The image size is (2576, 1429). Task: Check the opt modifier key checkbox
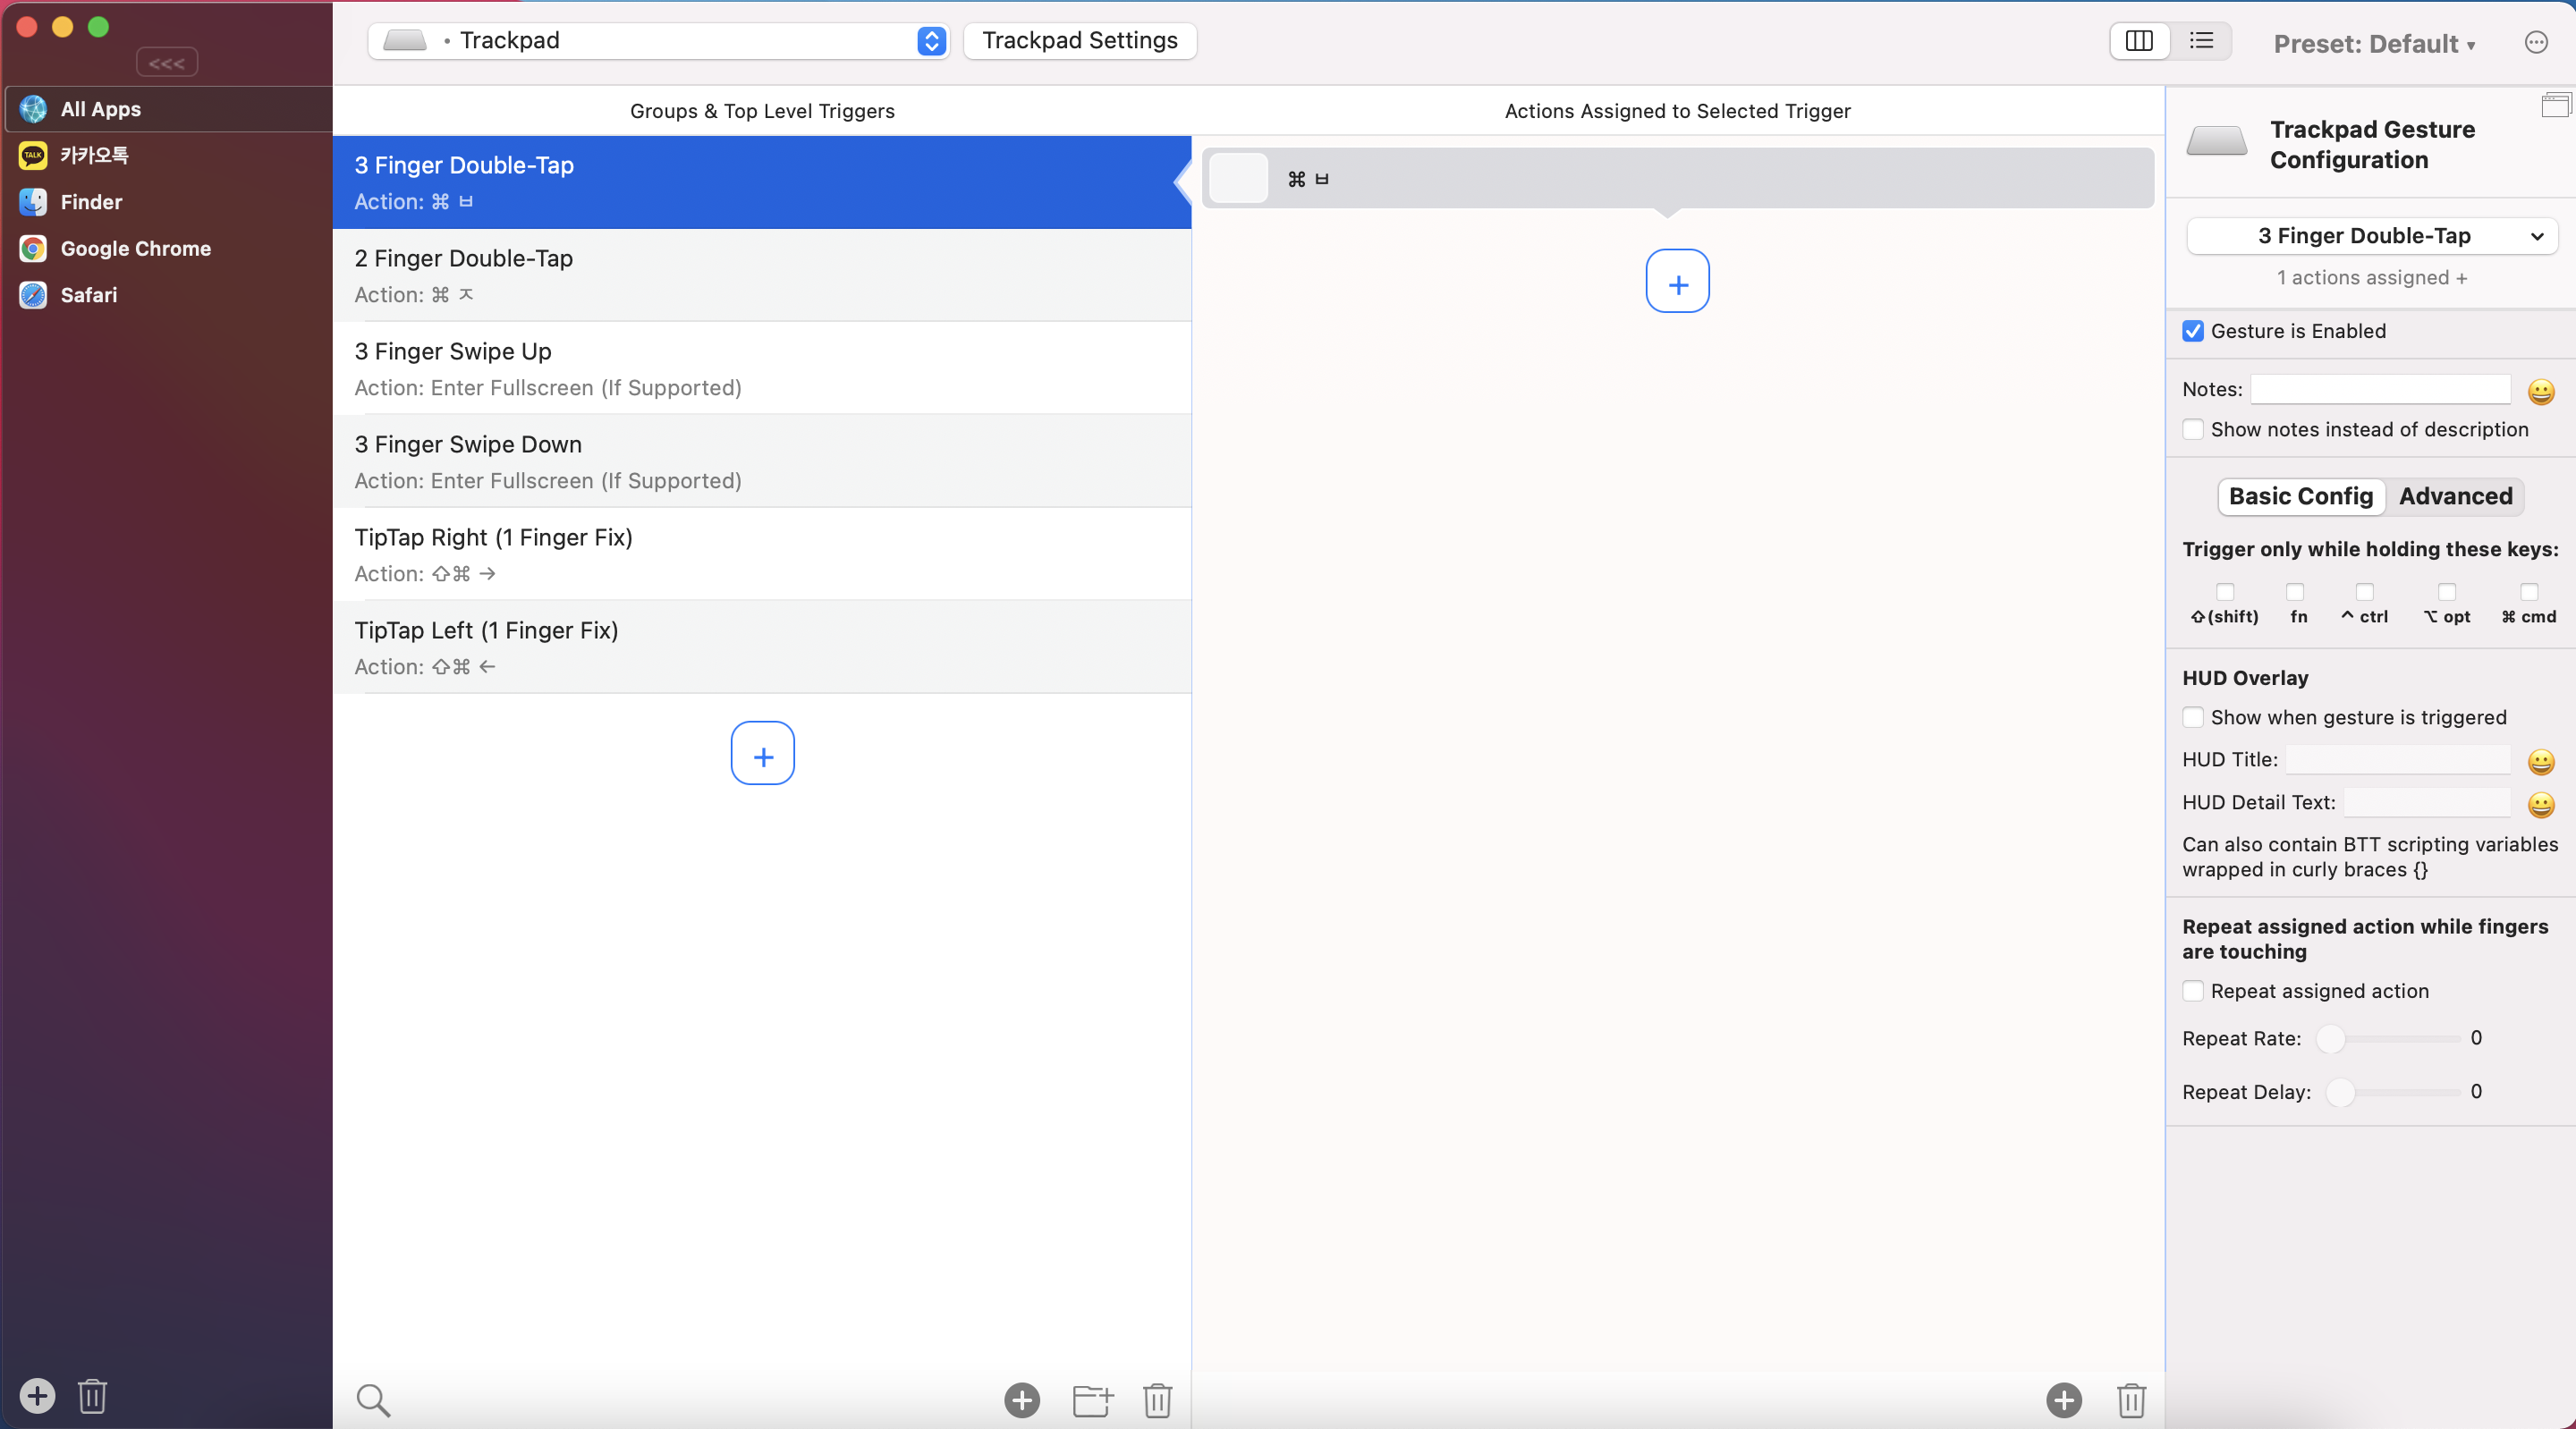point(2447,592)
